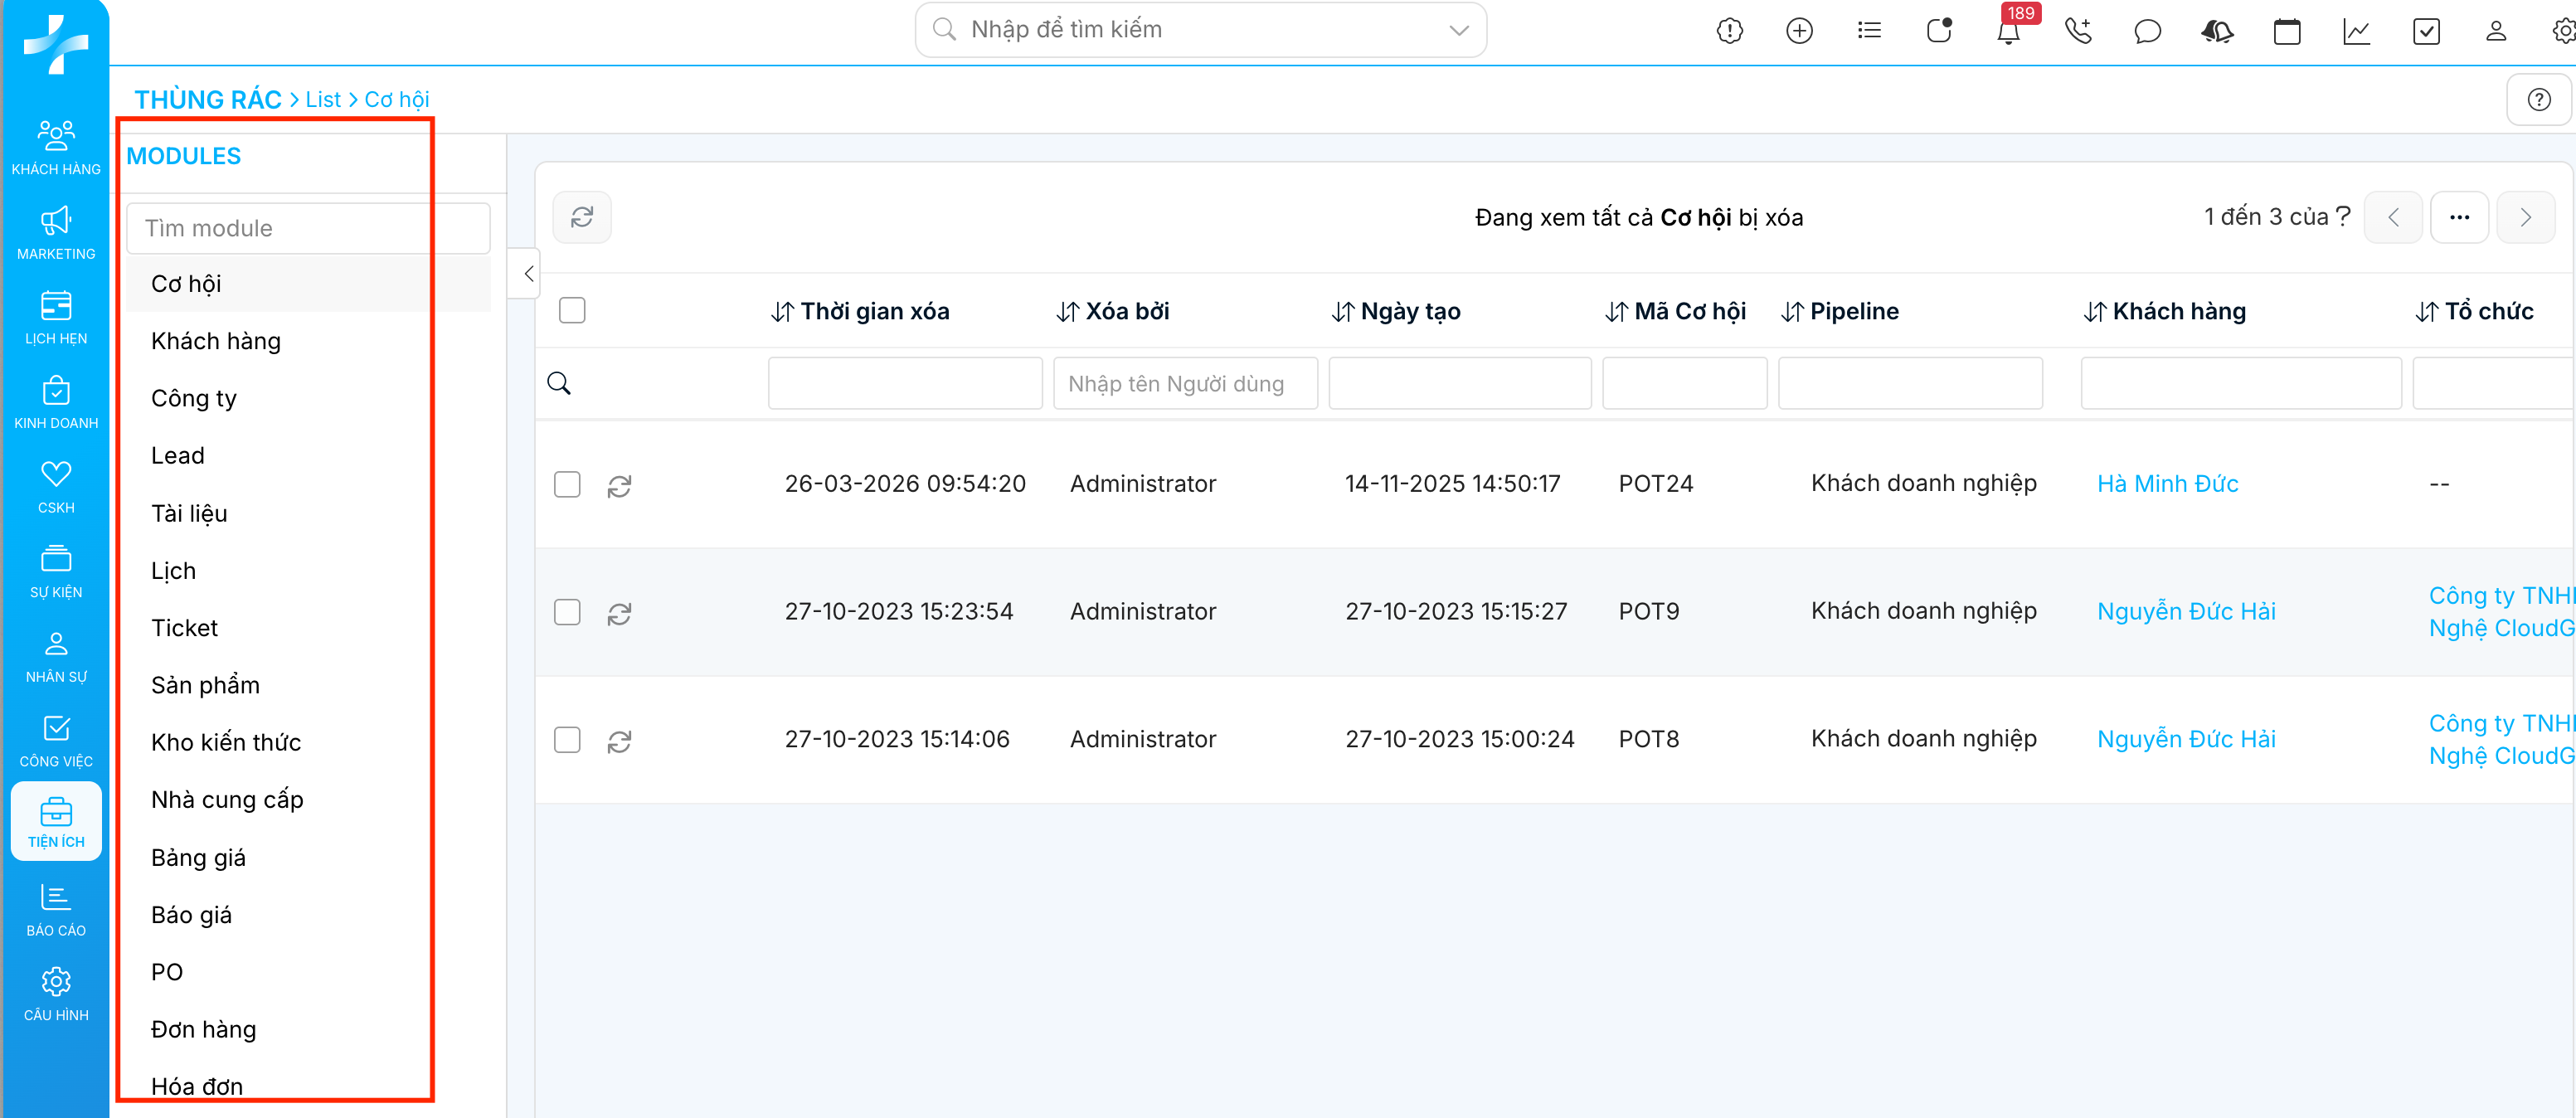Expand the global search dropdown arrow
The height and width of the screenshot is (1118, 2576).
[x=1459, y=30]
